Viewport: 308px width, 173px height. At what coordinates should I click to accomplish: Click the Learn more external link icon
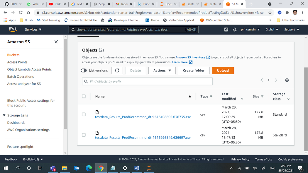191,62
